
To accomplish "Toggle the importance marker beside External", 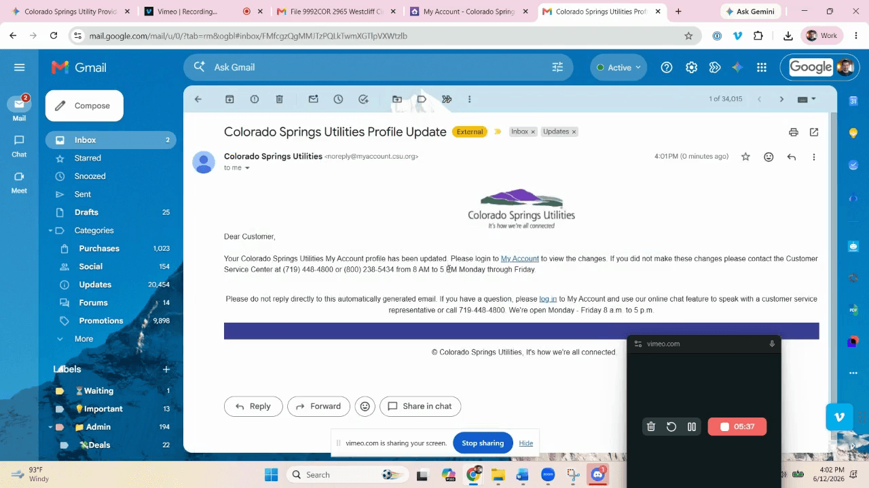I will coord(497,131).
